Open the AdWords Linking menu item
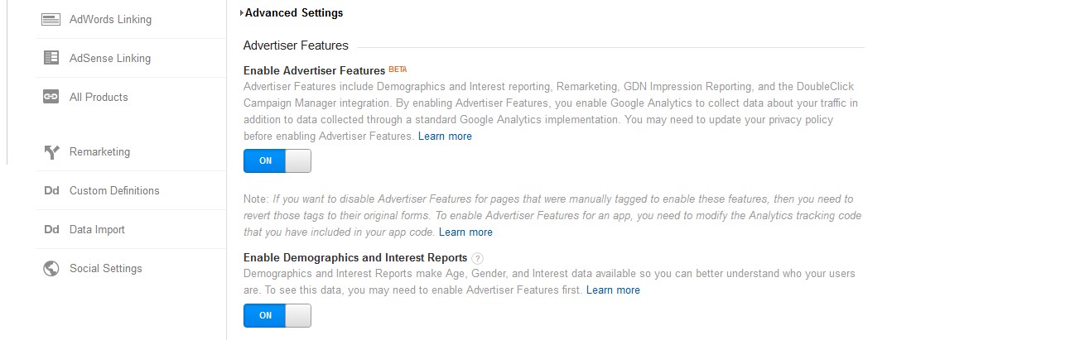This screenshot has height=340, width=1080. 110,19
